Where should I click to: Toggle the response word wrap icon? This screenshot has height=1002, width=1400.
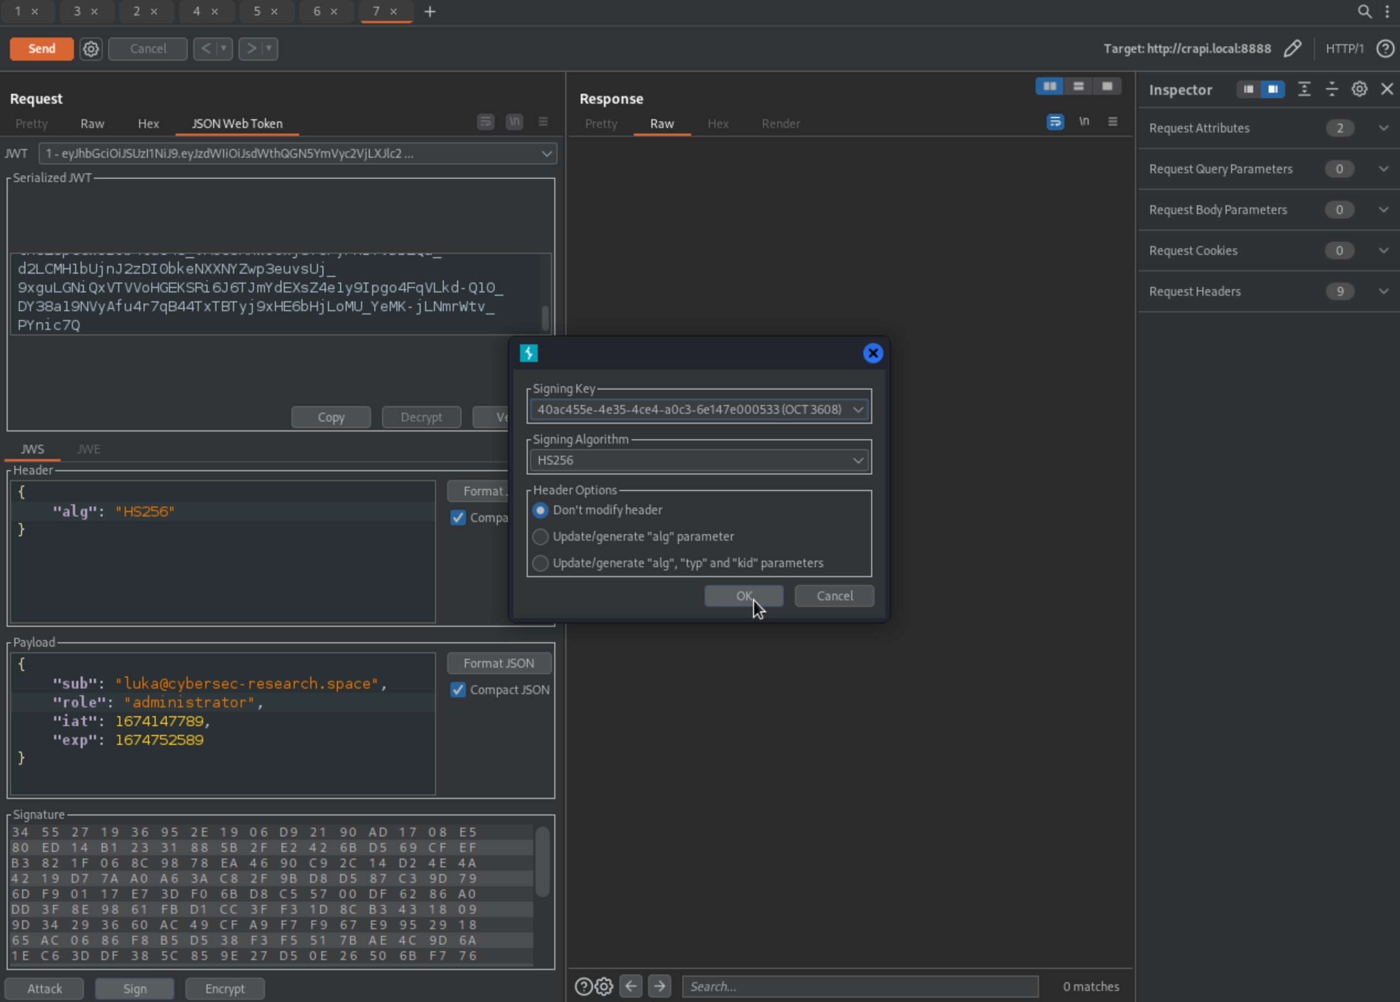point(1055,122)
